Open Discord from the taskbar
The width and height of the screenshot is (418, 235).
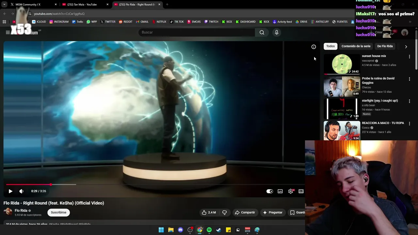coord(181,230)
